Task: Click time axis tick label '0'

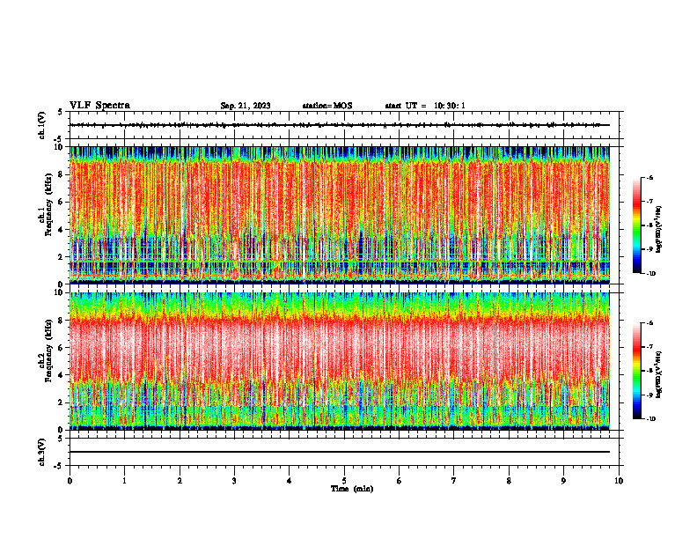Action: click(70, 481)
